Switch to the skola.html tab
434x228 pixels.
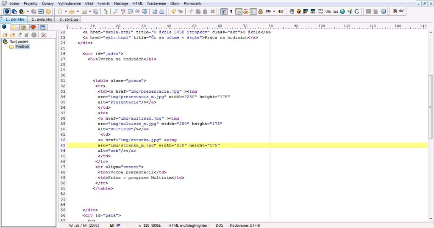(42, 19)
